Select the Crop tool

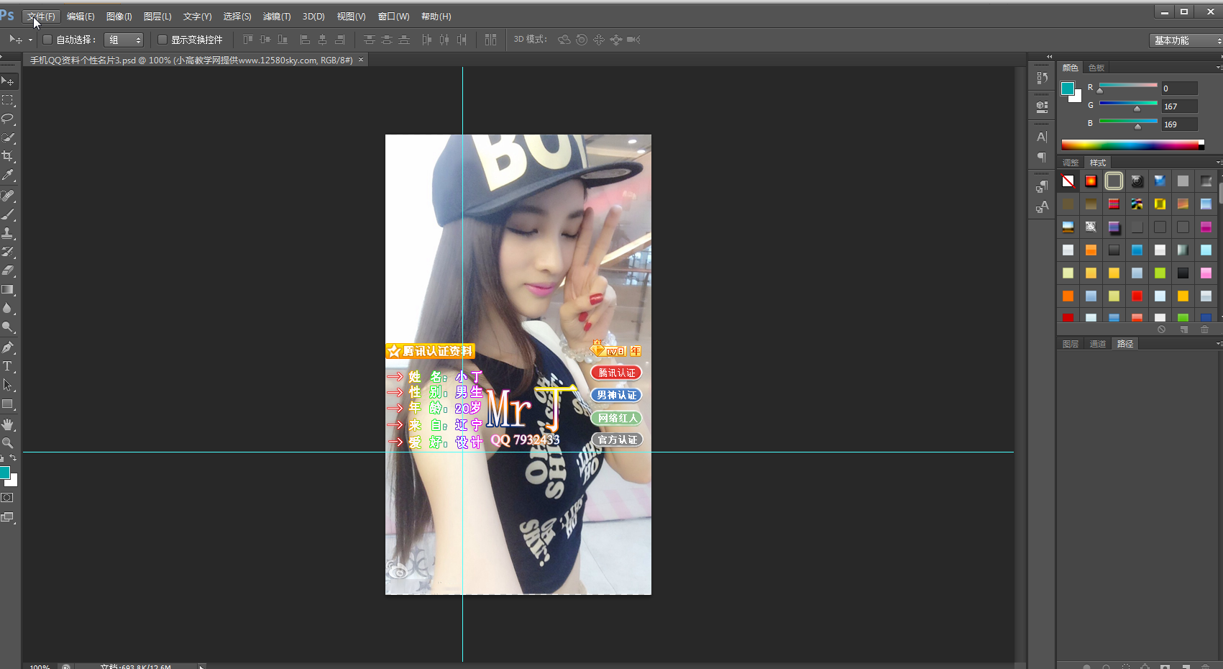click(x=8, y=156)
